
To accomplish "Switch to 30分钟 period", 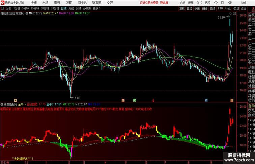I will coord(45,8).
